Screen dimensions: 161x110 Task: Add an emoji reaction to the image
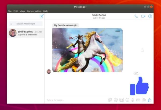(x=136, y=73)
